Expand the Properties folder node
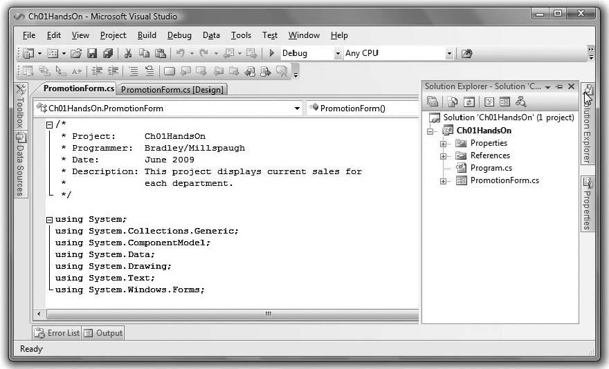 443,144
